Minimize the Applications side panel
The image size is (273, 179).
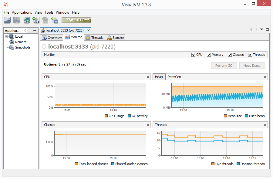coord(35,31)
